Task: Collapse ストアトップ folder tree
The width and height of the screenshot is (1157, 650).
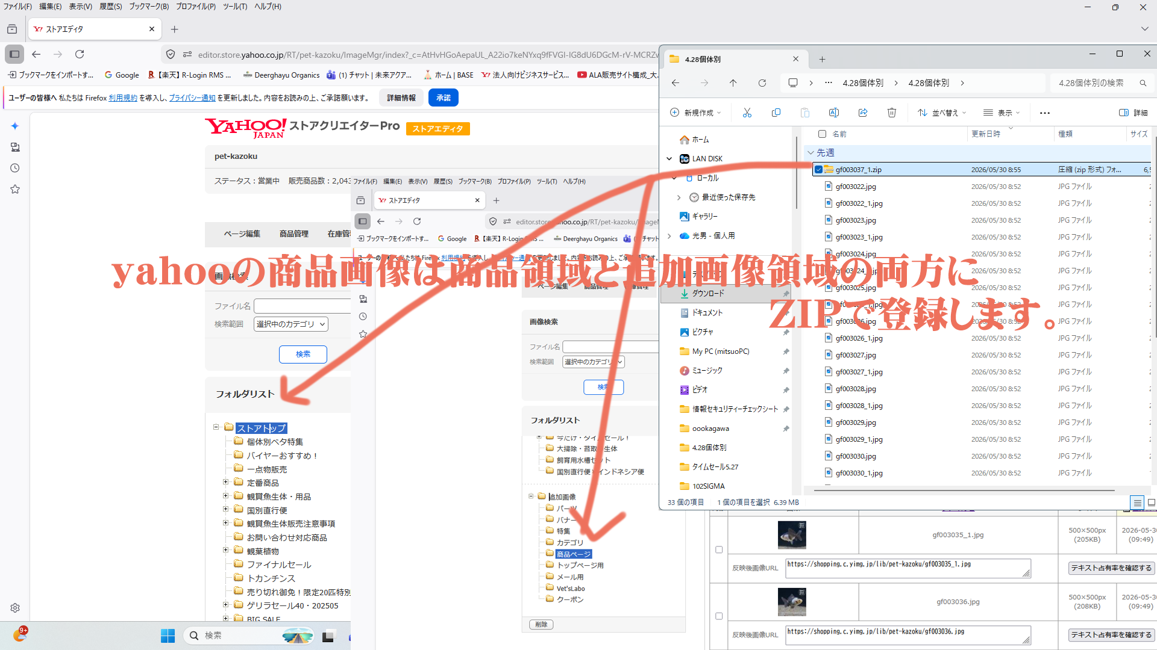Action: coord(216,427)
